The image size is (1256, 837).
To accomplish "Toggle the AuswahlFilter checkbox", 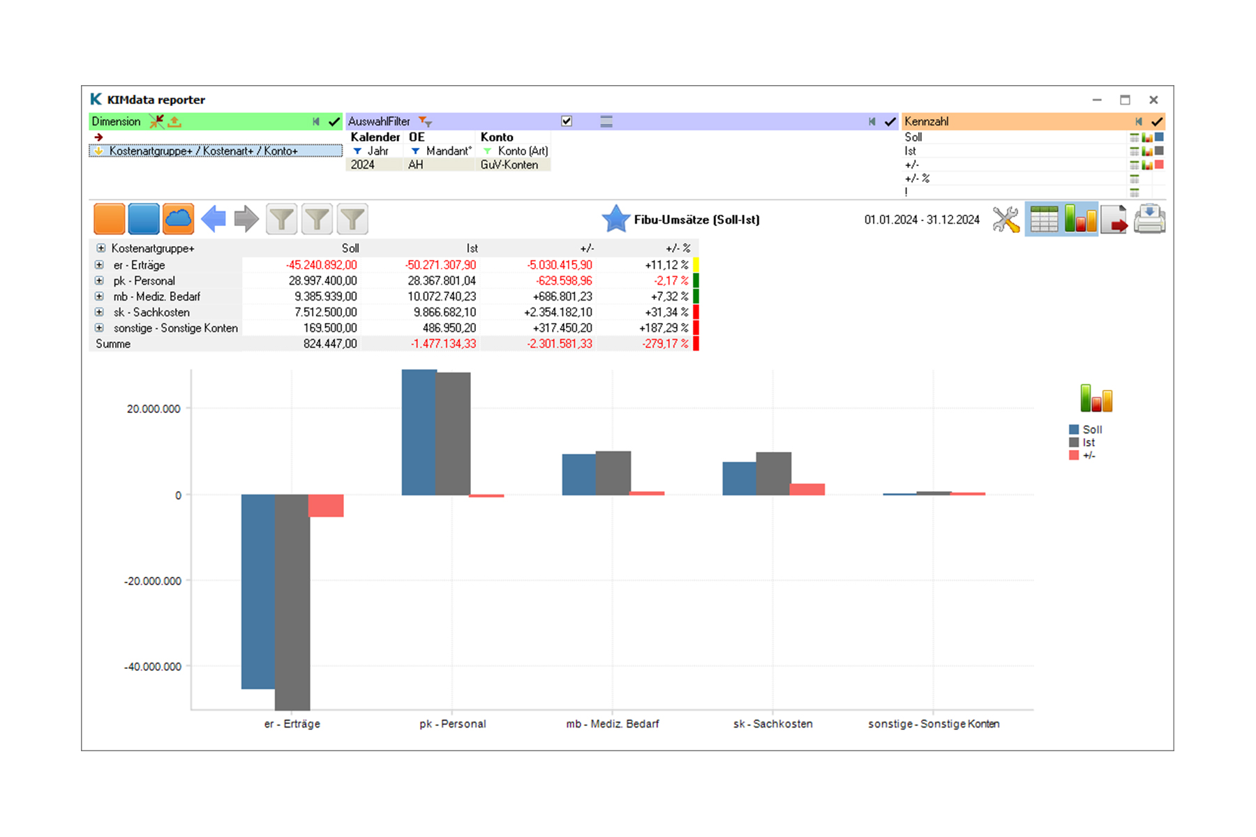I will 567,121.
